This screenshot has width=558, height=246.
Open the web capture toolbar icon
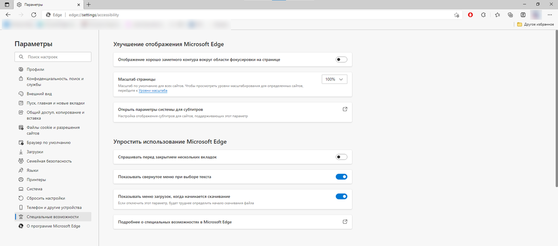click(524, 15)
